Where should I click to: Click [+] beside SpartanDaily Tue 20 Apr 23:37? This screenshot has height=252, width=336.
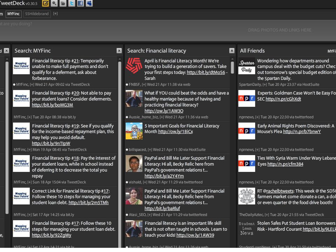tap(265, 84)
